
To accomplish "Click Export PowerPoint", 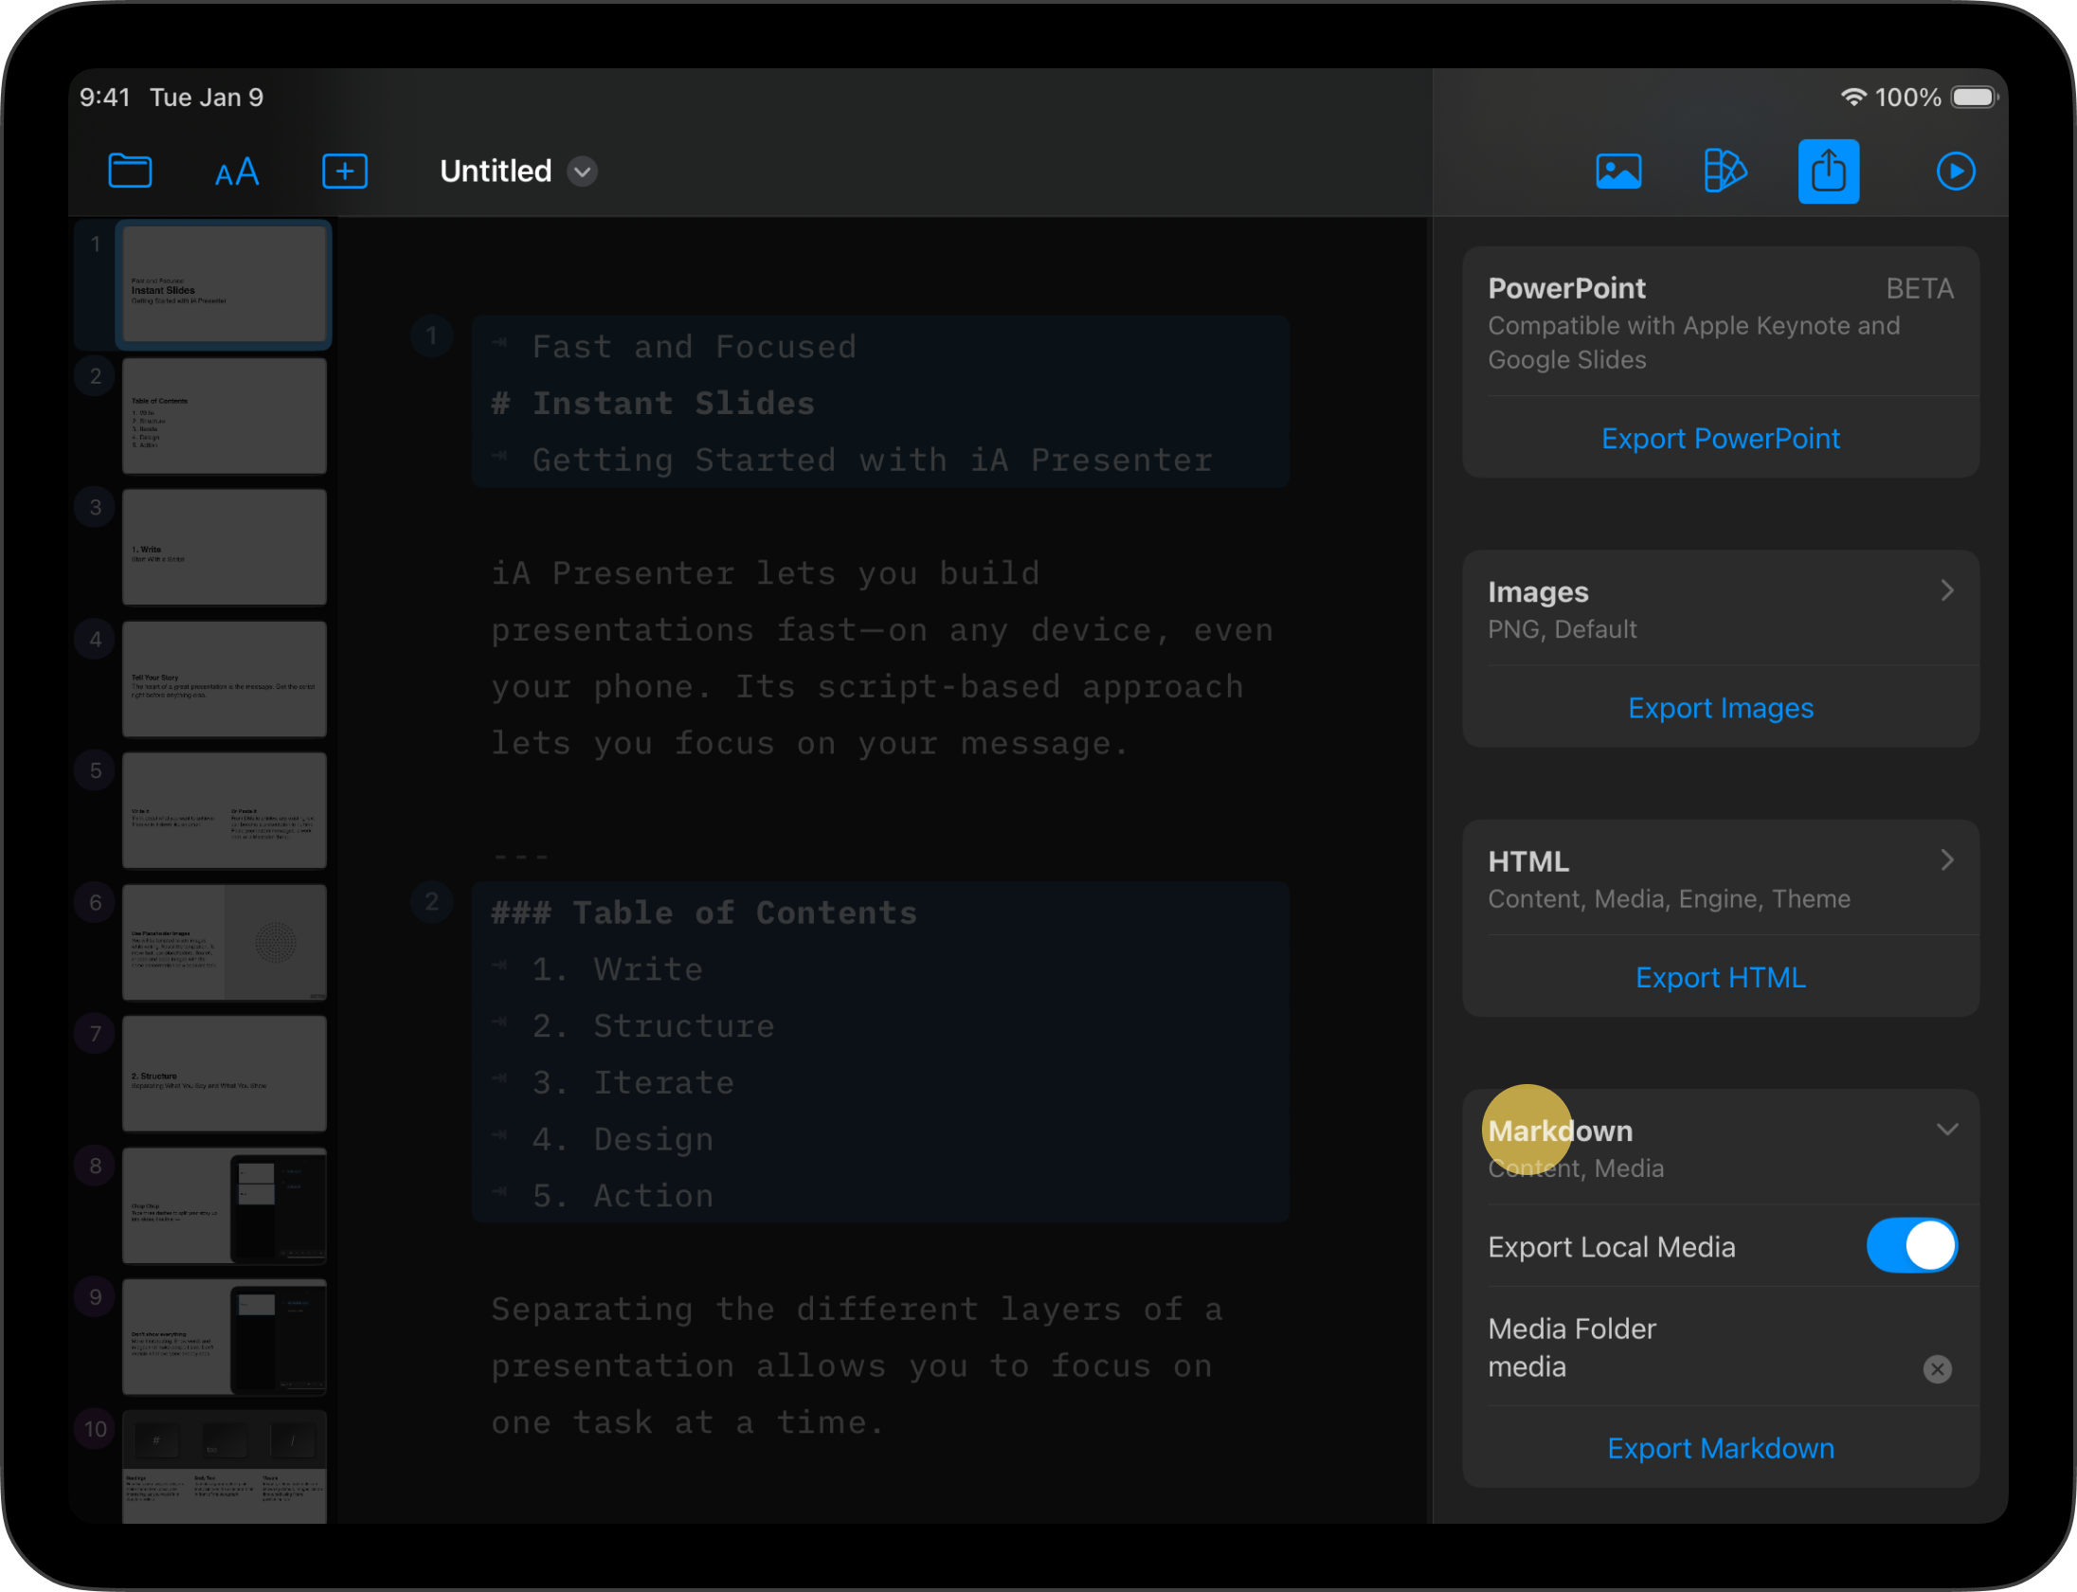I will [x=1720, y=439].
